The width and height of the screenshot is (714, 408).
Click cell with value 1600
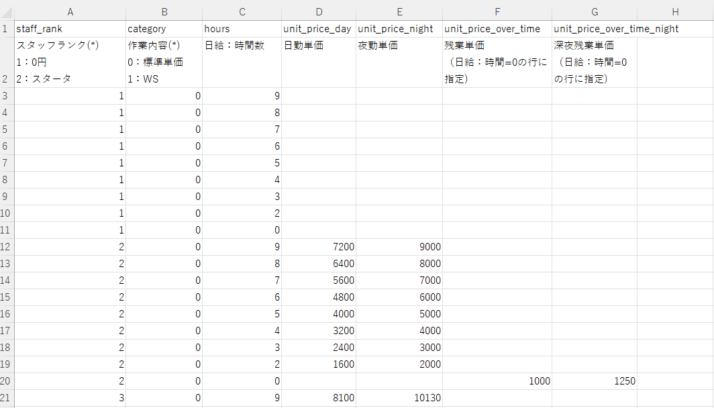point(319,364)
